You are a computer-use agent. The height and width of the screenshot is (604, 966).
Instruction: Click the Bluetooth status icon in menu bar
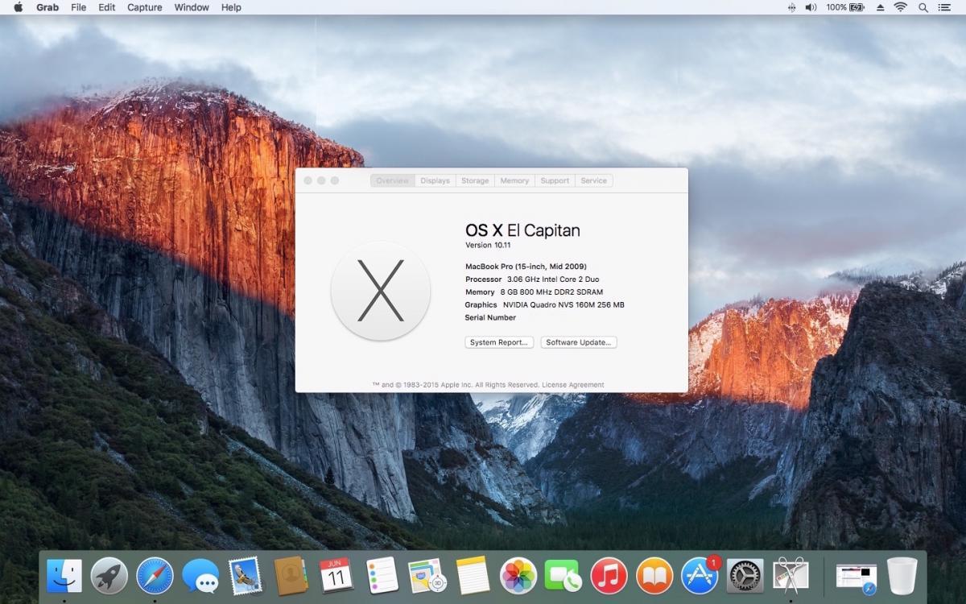point(791,7)
